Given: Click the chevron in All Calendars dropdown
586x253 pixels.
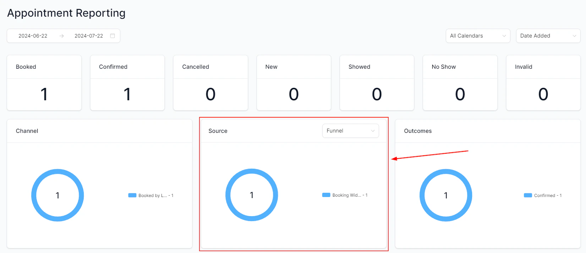Looking at the screenshot, I should pyautogui.click(x=504, y=36).
